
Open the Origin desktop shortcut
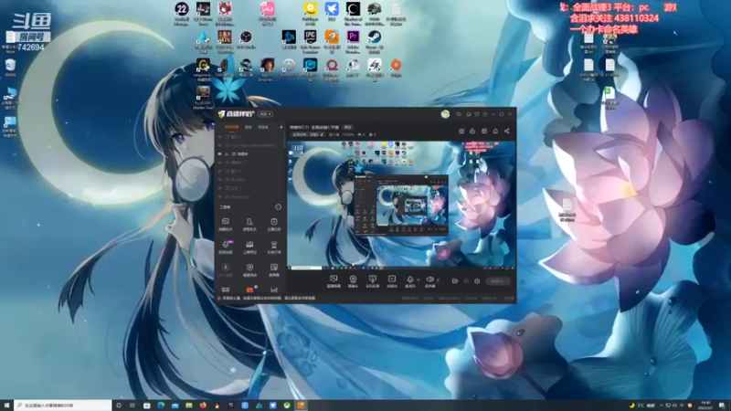click(x=396, y=65)
